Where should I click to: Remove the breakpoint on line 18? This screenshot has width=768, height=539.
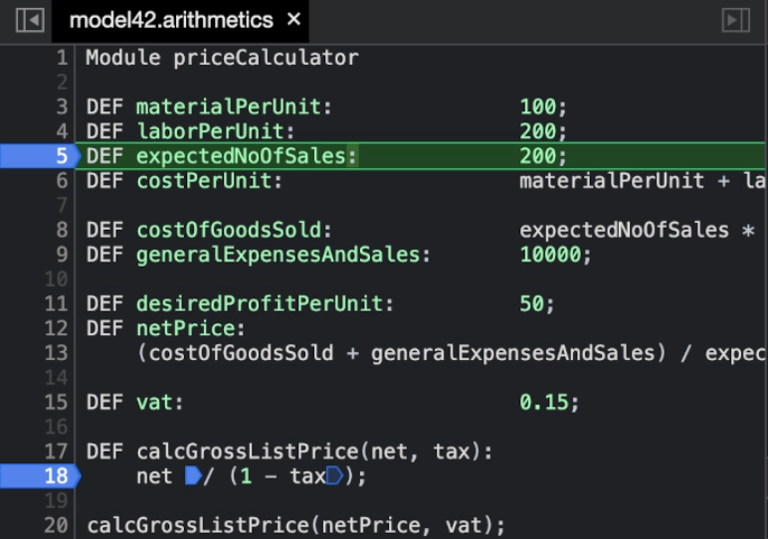click(40, 475)
